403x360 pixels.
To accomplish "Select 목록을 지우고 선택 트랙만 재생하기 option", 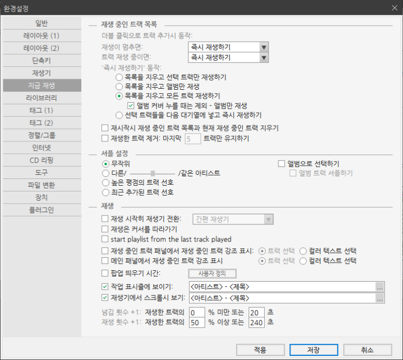I will click(119, 77).
